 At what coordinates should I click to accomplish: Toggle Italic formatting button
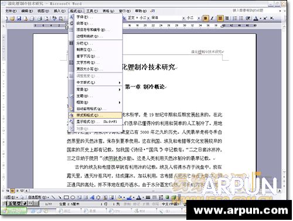point(212,18)
